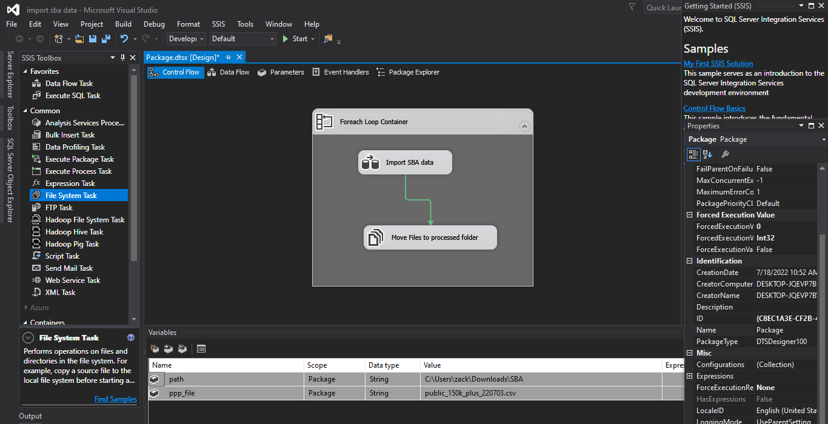Screen dimensions: 828x424
Task: Click the Script Task toolbox icon
Action: pyautogui.click(x=36, y=256)
